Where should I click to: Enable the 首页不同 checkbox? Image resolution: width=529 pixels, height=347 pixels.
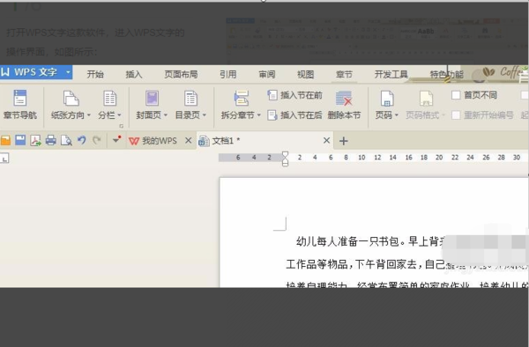tap(456, 95)
